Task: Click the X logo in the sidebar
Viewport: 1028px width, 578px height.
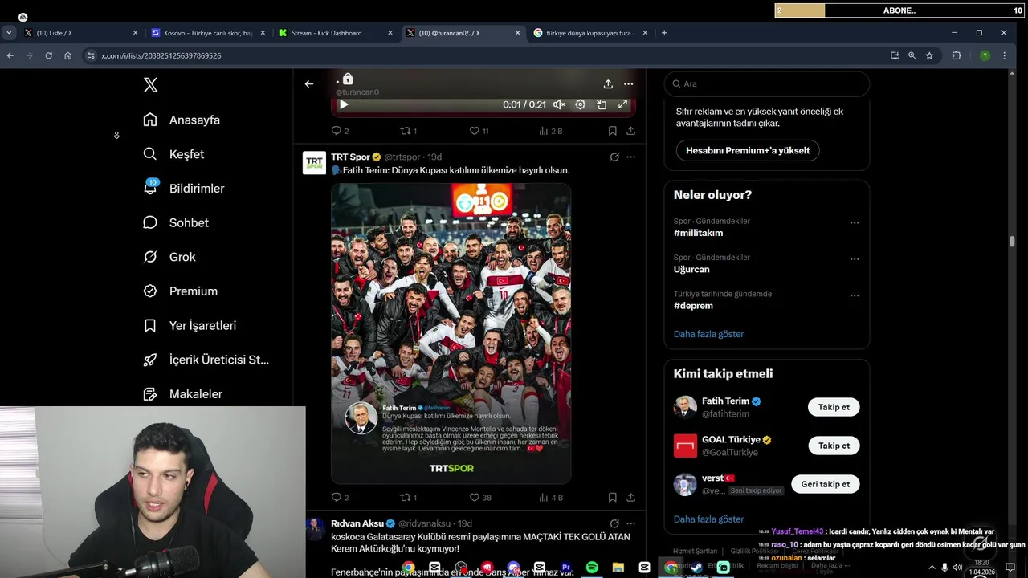Action: coord(150,85)
